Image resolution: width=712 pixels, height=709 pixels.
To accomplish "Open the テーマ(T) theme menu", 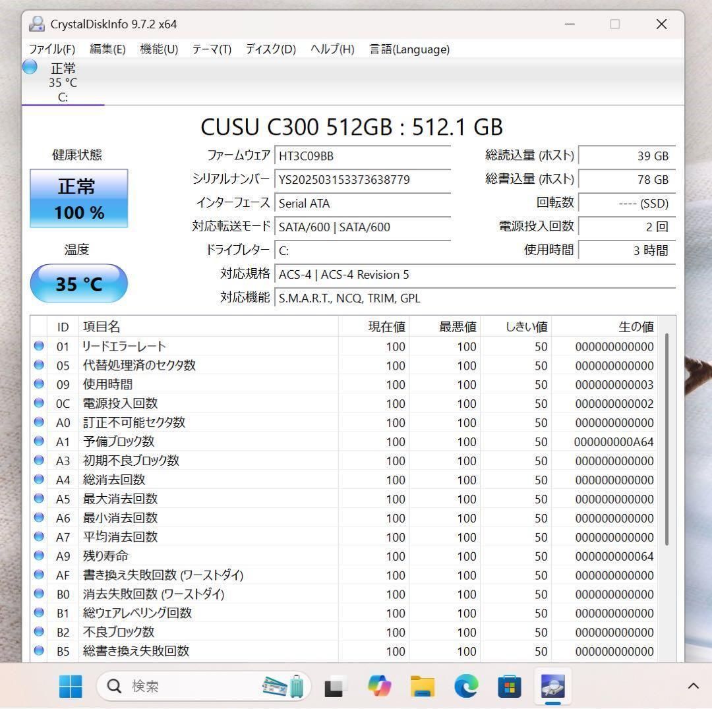I will tap(211, 49).
